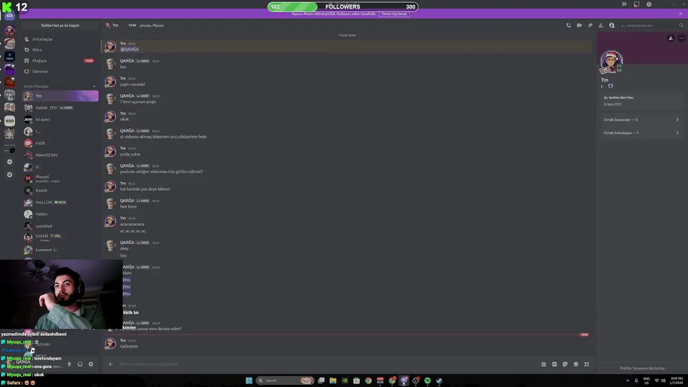This screenshot has height=387, width=688.
Task: Open Hekim direct message
Action: 60,214
